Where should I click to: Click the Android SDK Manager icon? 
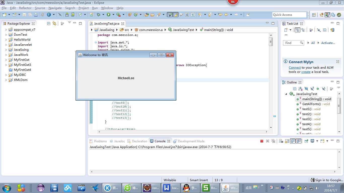(x=67, y=15)
